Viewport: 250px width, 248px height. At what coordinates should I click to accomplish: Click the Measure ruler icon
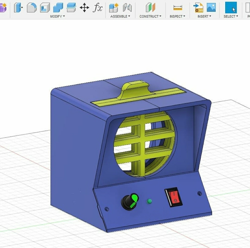click(x=178, y=8)
